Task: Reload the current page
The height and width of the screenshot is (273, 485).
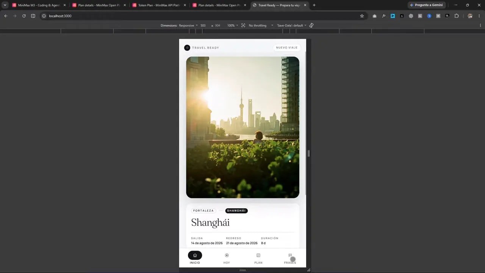Action: [24, 16]
